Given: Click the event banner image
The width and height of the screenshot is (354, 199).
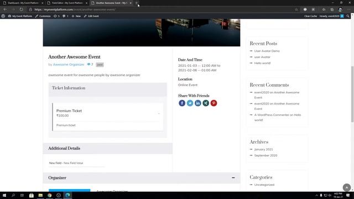Looking at the screenshot, I should (x=142, y=33).
